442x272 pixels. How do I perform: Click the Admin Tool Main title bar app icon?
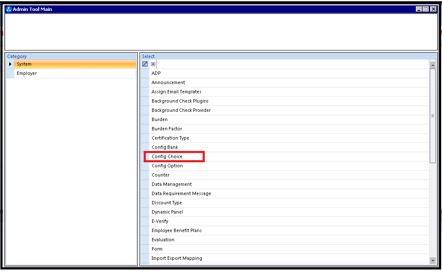click(9, 9)
